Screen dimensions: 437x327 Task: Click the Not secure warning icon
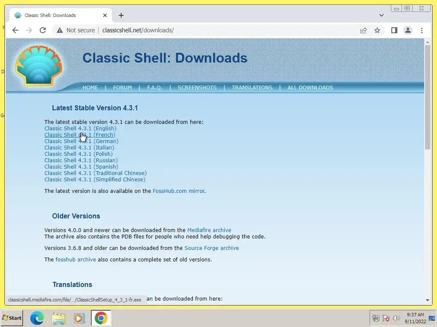(x=60, y=30)
